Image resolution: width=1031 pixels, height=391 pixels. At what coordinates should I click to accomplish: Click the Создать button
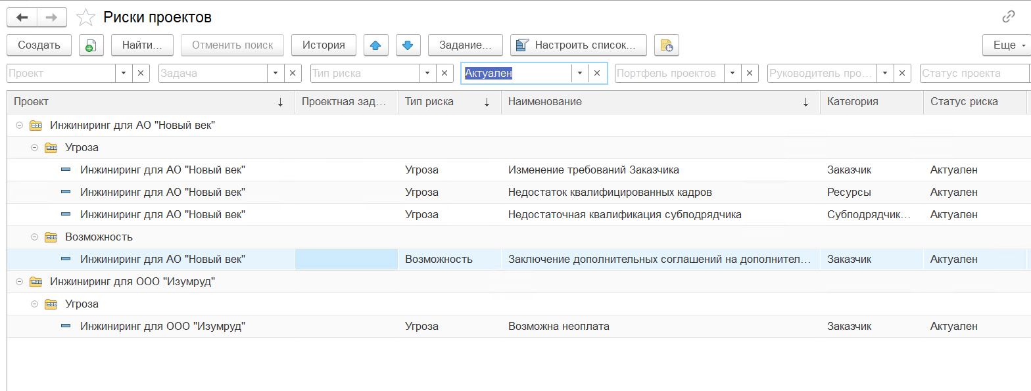click(39, 45)
